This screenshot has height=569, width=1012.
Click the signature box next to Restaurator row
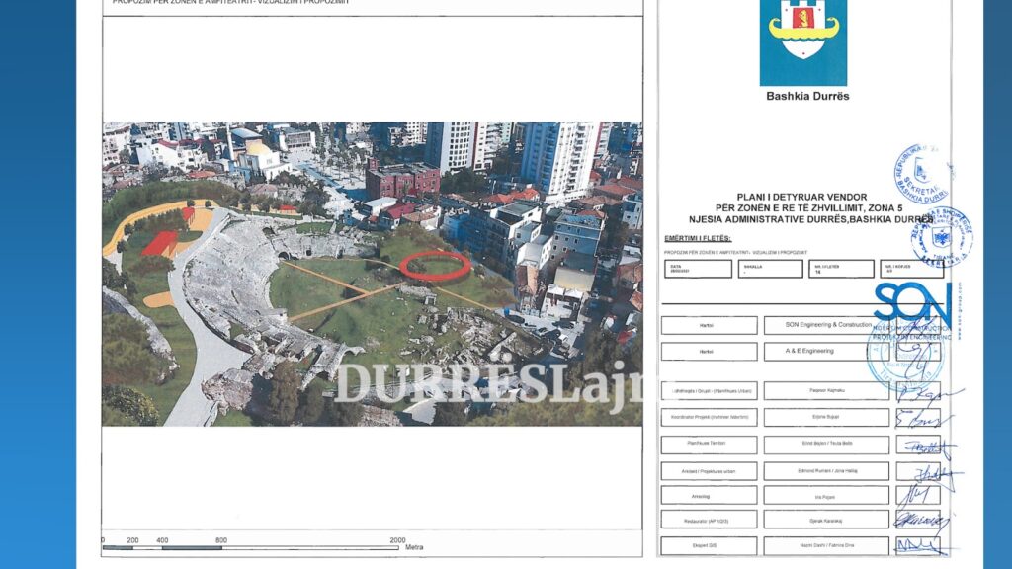919,520
